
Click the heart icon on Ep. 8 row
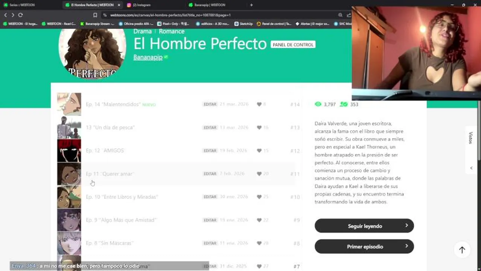[x=259, y=243]
